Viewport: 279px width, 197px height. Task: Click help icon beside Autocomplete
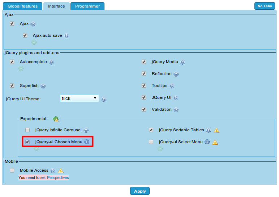[51, 62]
